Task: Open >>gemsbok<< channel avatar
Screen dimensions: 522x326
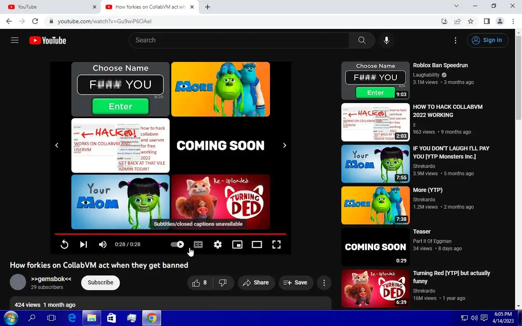Action: click(x=18, y=282)
